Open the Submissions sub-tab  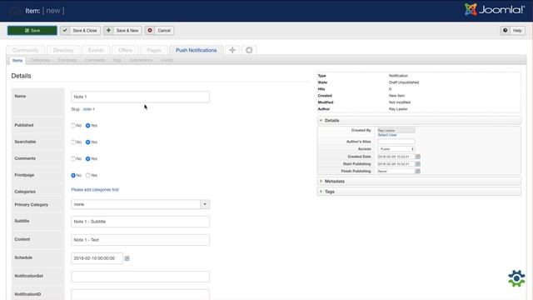pyautogui.click(x=141, y=60)
